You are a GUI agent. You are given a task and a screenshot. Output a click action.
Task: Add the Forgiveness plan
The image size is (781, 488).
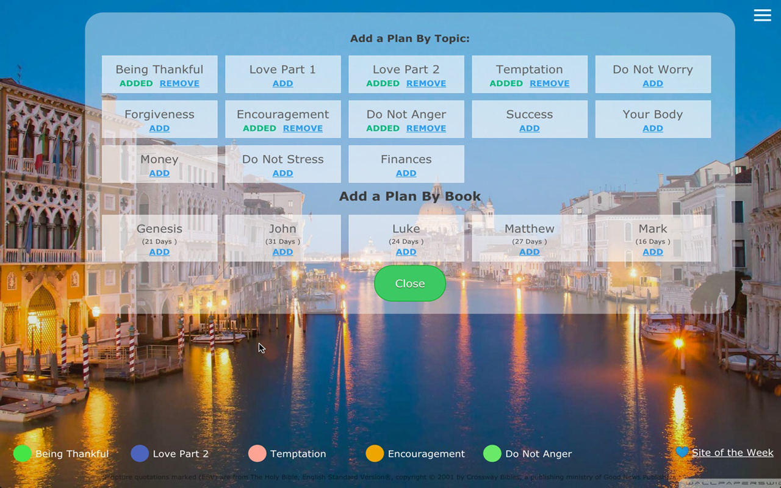pyautogui.click(x=159, y=128)
